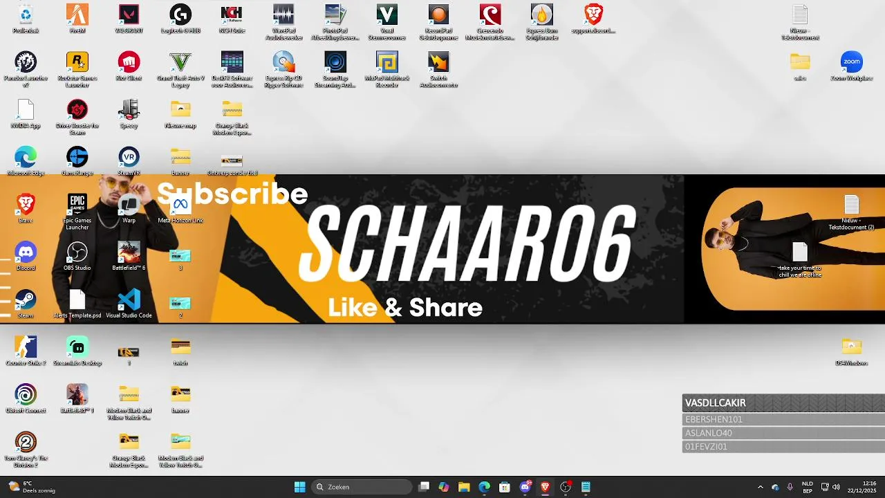Open Streamlabs Desktop shortcut
Screen dimensions: 885x498
pos(77,351)
